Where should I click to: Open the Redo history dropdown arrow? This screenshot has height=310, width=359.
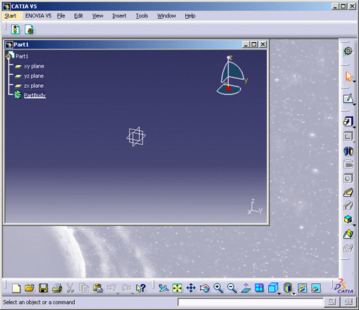[132, 293]
